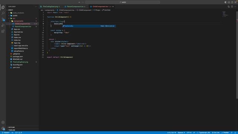This screenshot has height=134, width=238.
Task: Click the UTF-8 encoding status item
Action: coord(189,133)
